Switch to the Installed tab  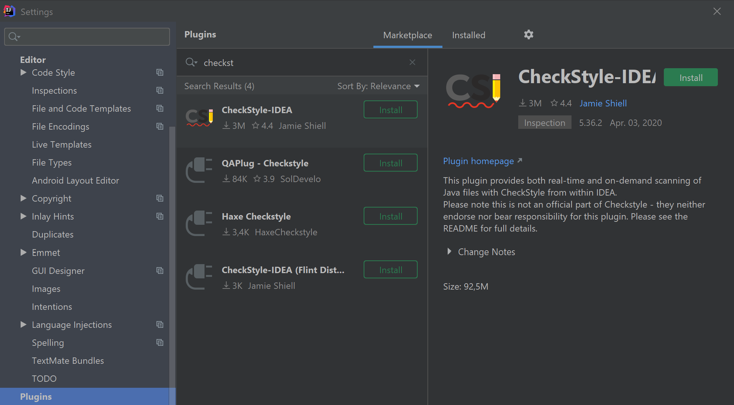click(x=468, y=35)
